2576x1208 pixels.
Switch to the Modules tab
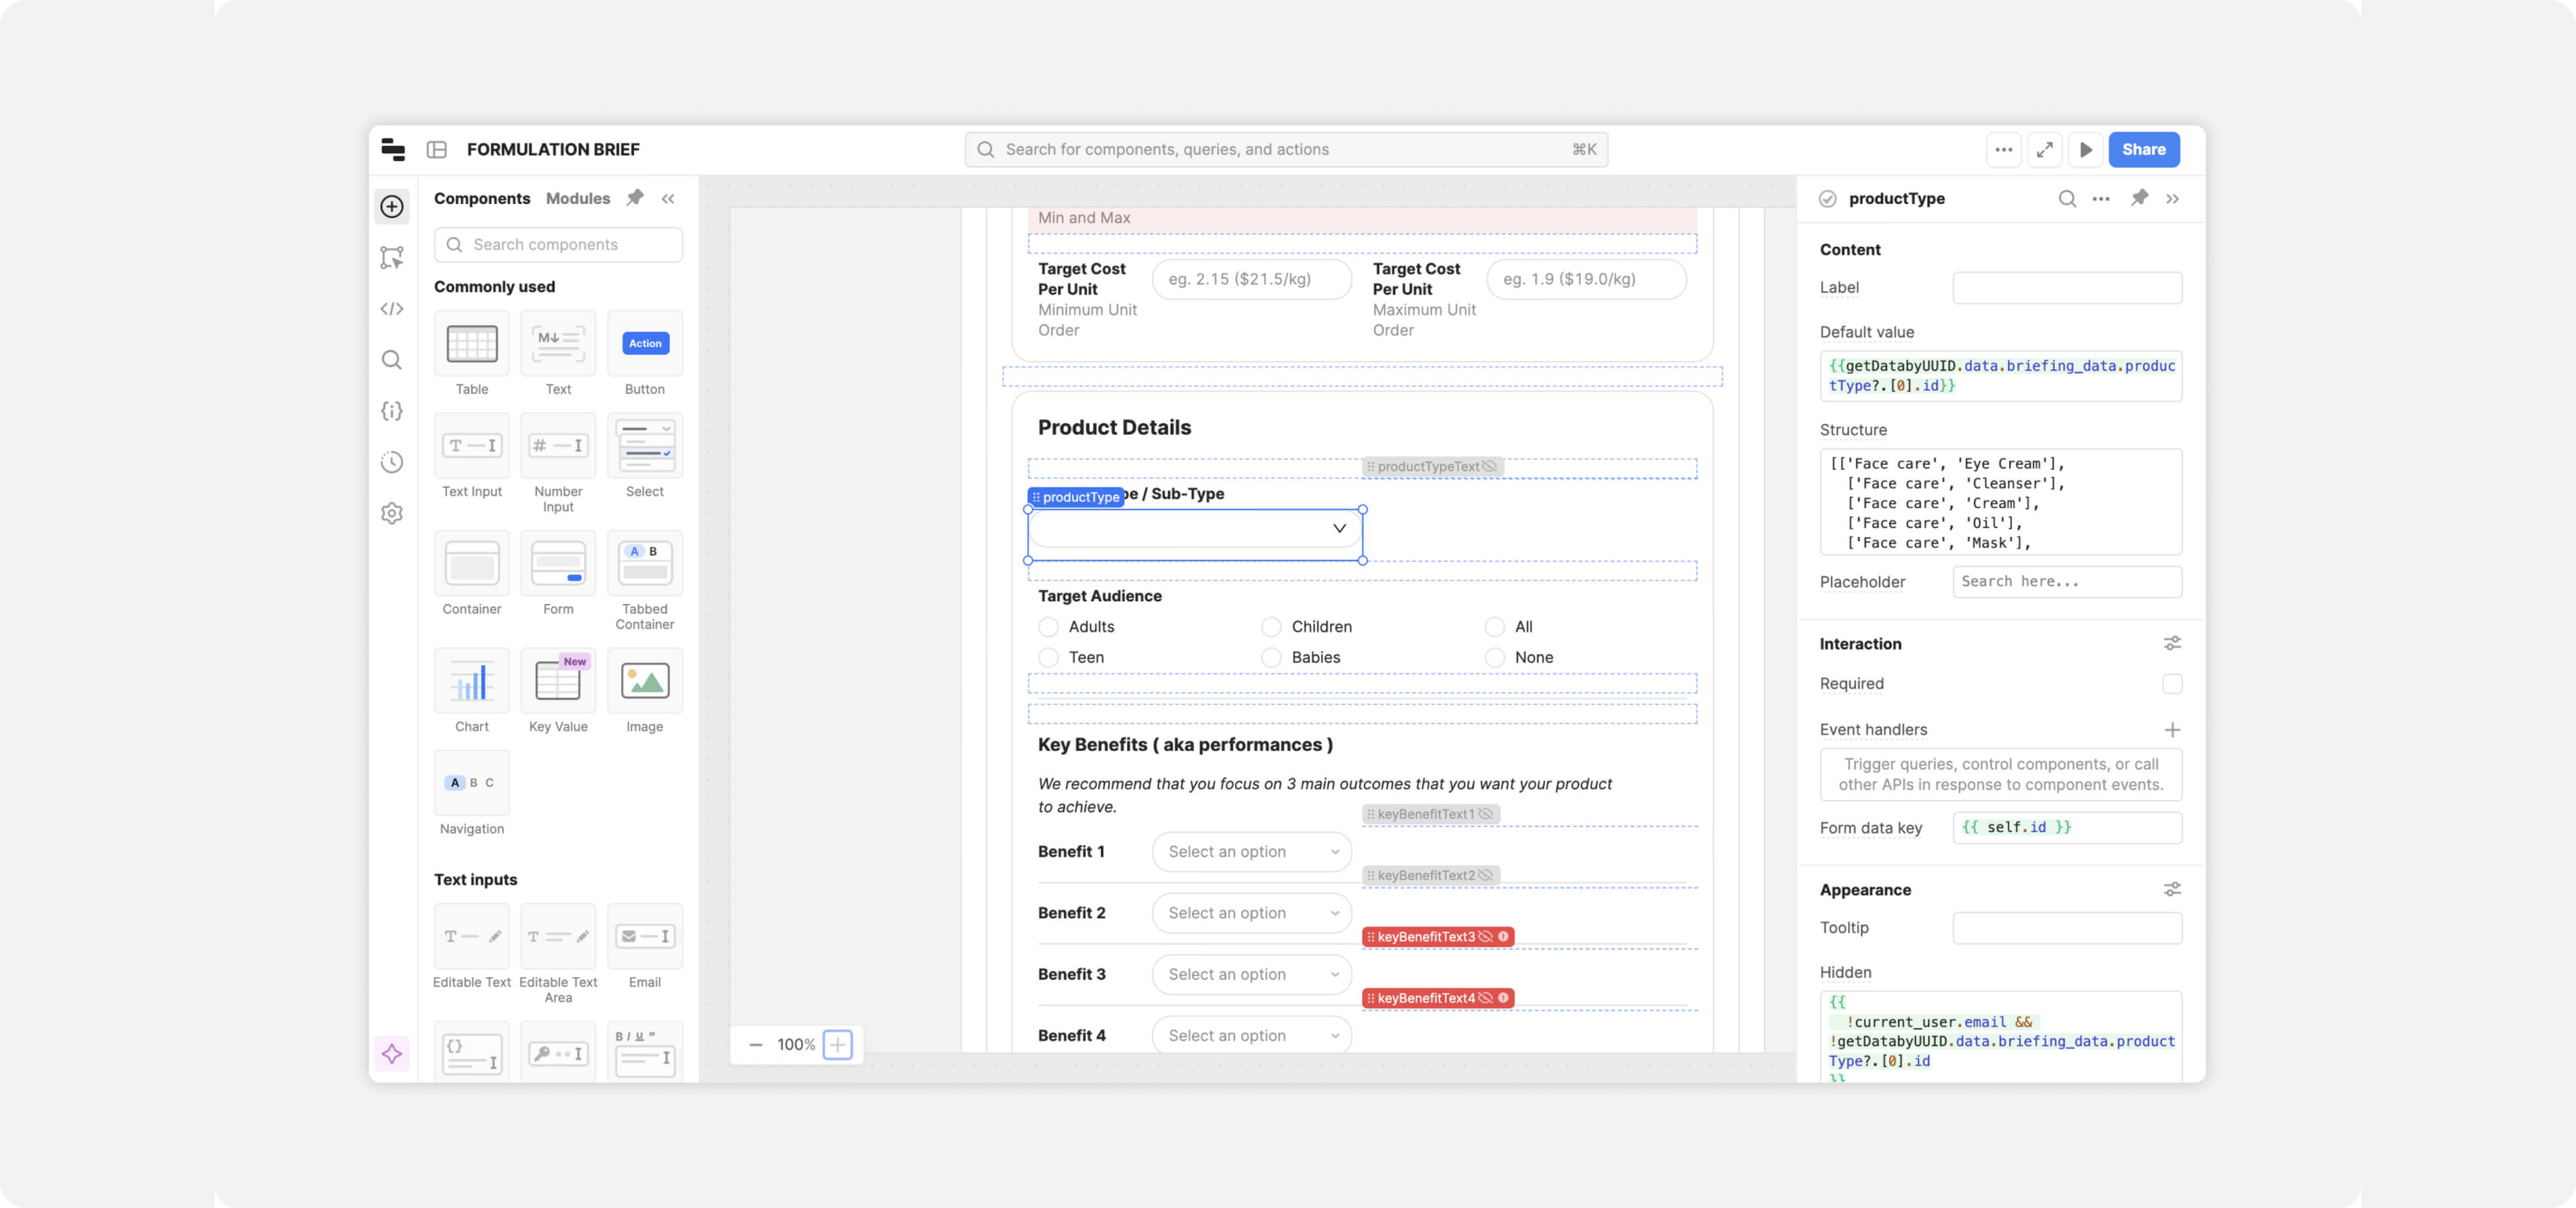coord(577,199)
